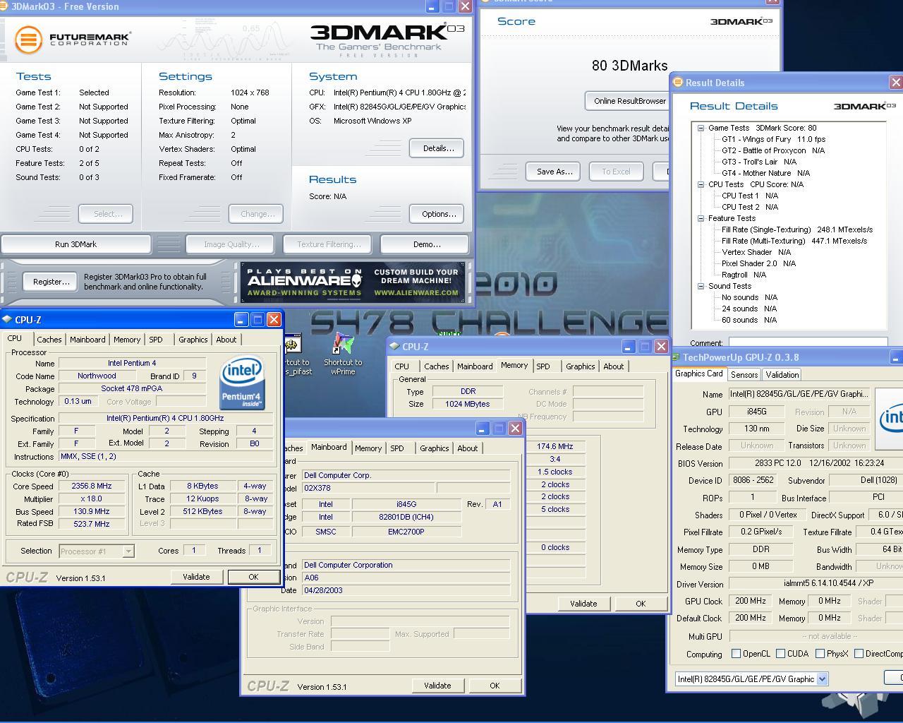Enable the PhysX checkbox in GPU-Z
This screenshot has height=723, width=903.
[820, 654]
